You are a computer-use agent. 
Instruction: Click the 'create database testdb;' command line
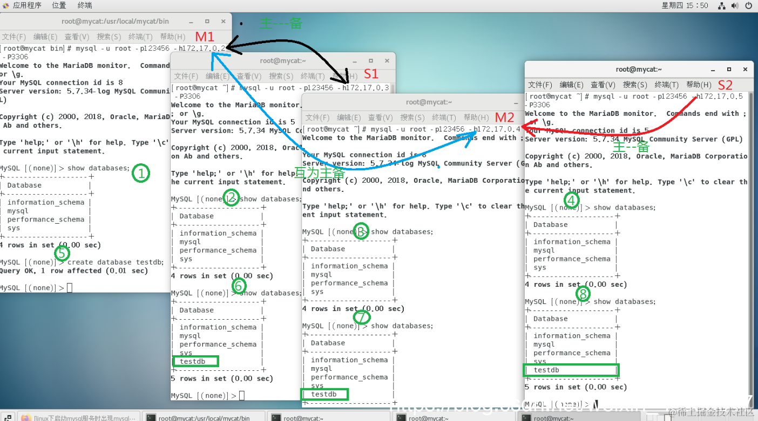click(82, 263)
